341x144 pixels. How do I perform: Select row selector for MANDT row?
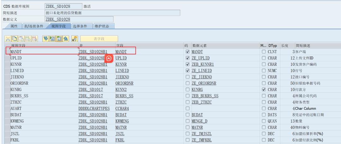point(7,52)
